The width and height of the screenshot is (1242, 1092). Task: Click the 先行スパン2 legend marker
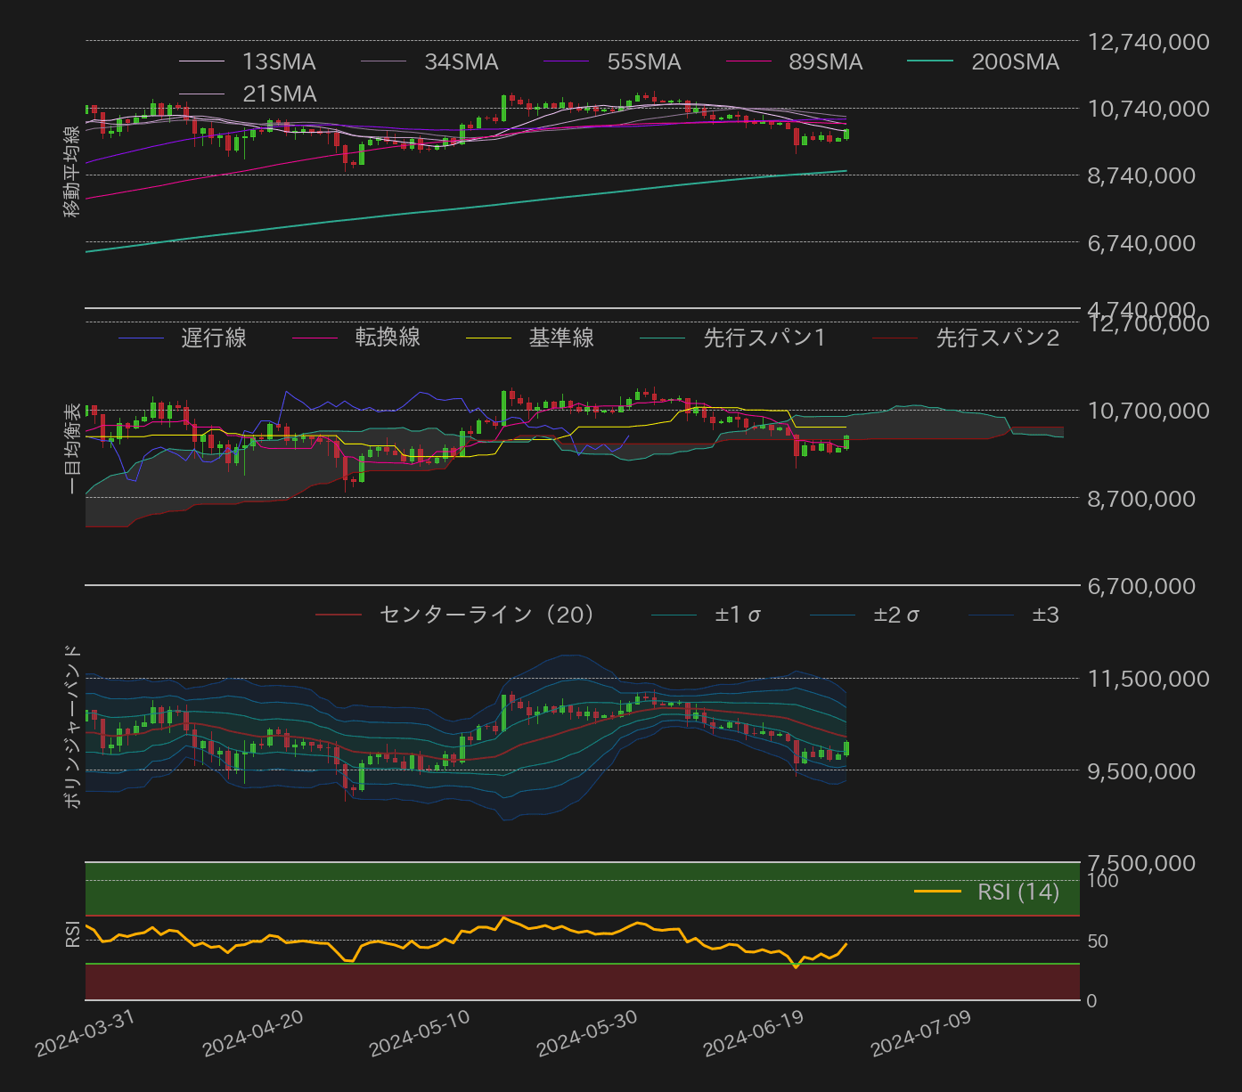[x=895, y=338]
